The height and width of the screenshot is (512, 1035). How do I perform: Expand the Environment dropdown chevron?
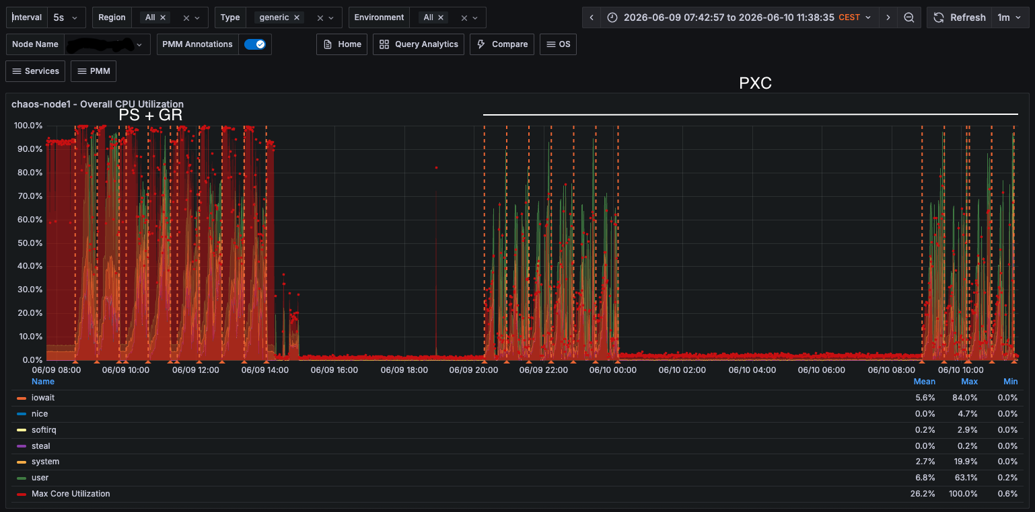pos(476,18)
